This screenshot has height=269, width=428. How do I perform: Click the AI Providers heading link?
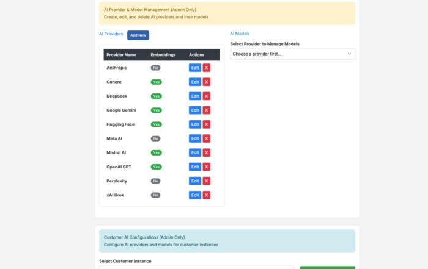(x=111, y=34)
